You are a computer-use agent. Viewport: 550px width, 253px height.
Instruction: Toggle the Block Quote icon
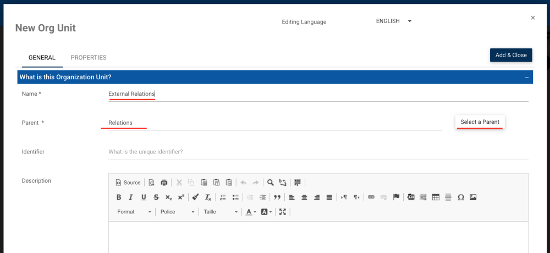(277, 197)
